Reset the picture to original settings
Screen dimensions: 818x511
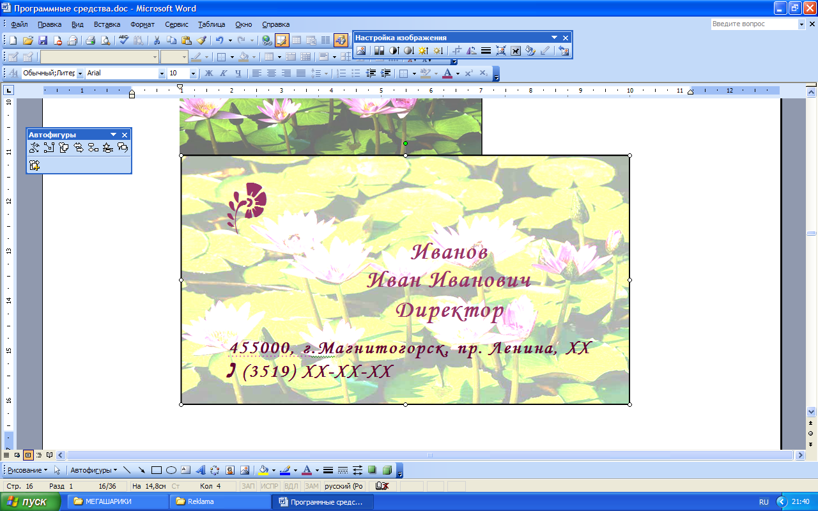coord(564,50)
